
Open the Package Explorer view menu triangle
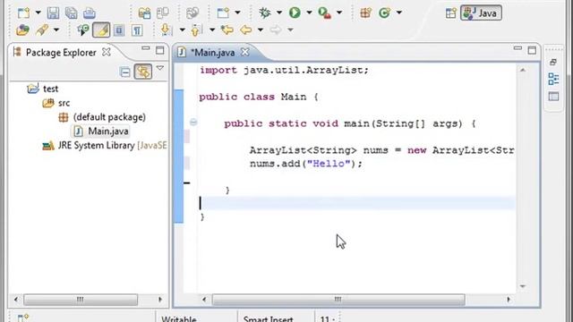point(160,68)
